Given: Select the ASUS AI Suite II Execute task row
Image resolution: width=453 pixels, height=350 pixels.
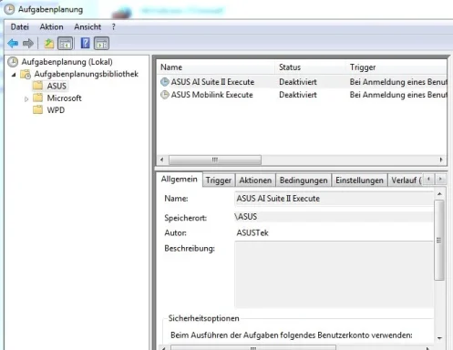Looking at the screenshot, I should click(x=302, y=82).
